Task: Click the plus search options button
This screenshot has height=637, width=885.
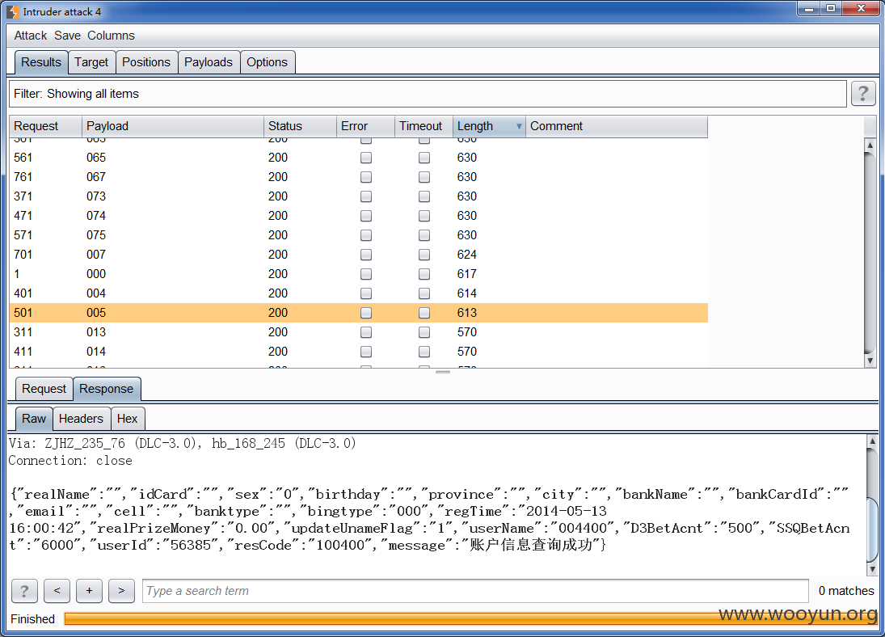Action: click(89, 591)
